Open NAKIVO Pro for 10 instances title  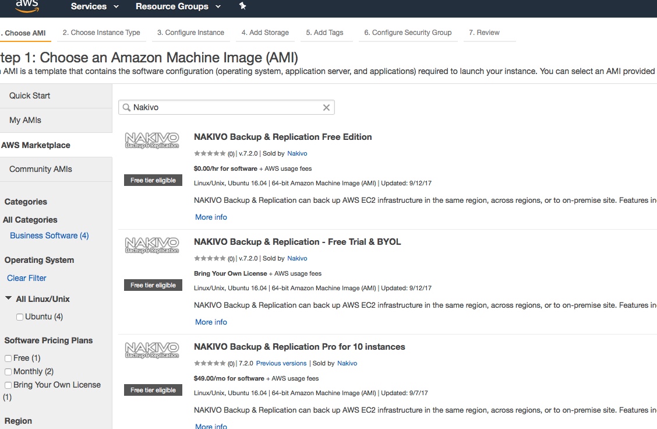pos(299,347)
